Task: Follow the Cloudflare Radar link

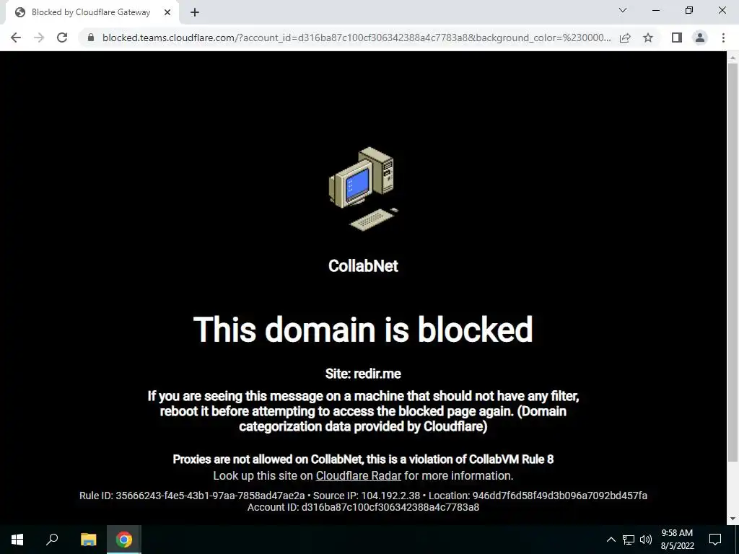Action: pyautogui.click(x=358, y=476)
